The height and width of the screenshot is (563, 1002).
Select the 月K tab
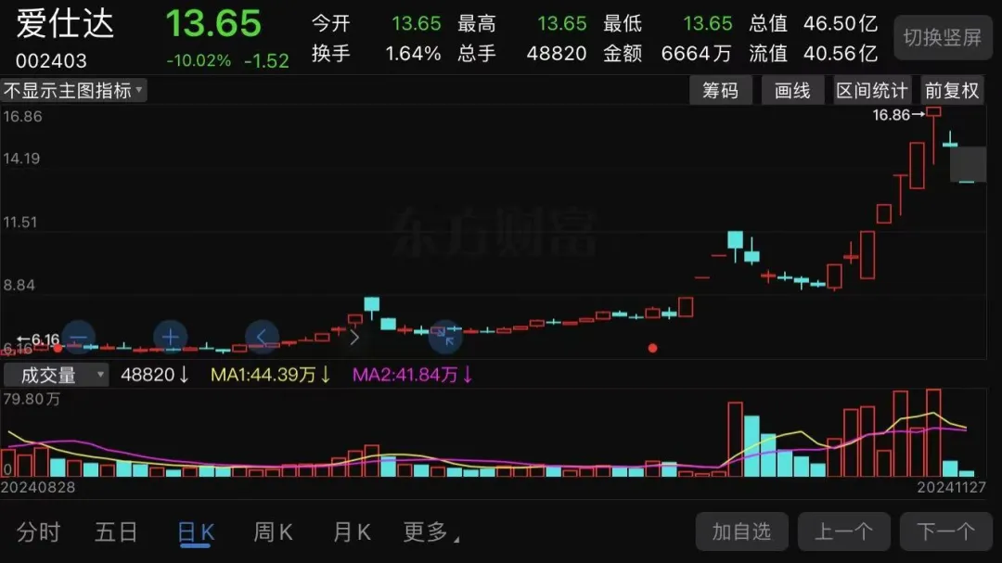coord(353,531)
